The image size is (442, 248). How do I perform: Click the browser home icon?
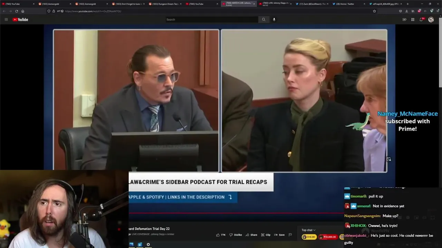[23, 11]
